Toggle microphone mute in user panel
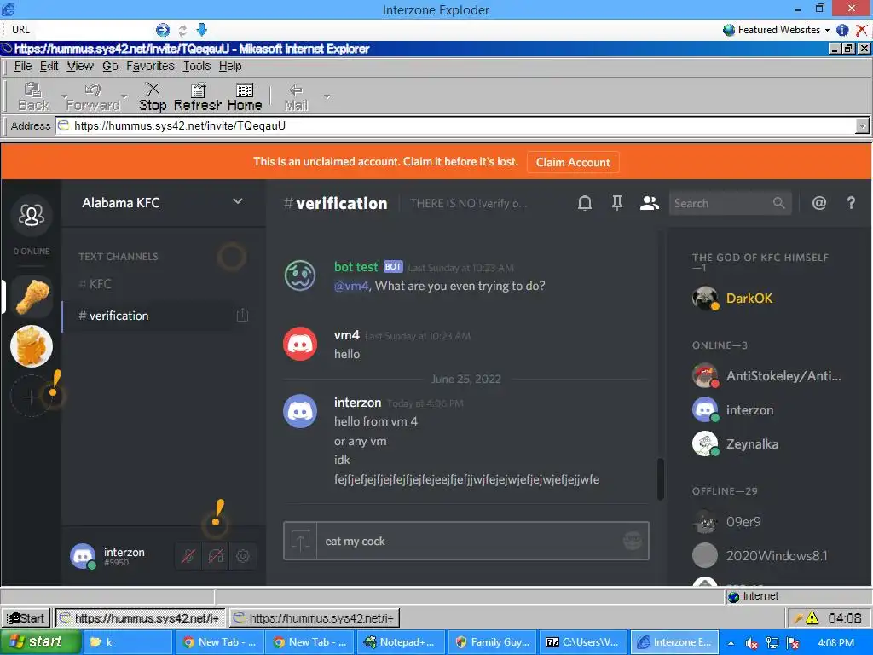 click(188, 556)
